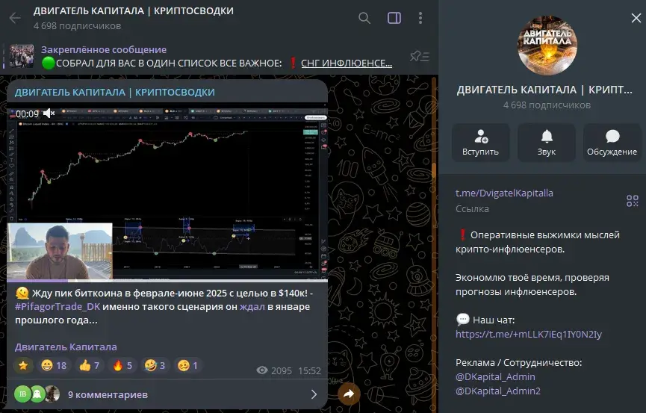This screenshot has height=413, width=646.
Task: Contact @DKapital_Admin2
Action: coord(497,391)
